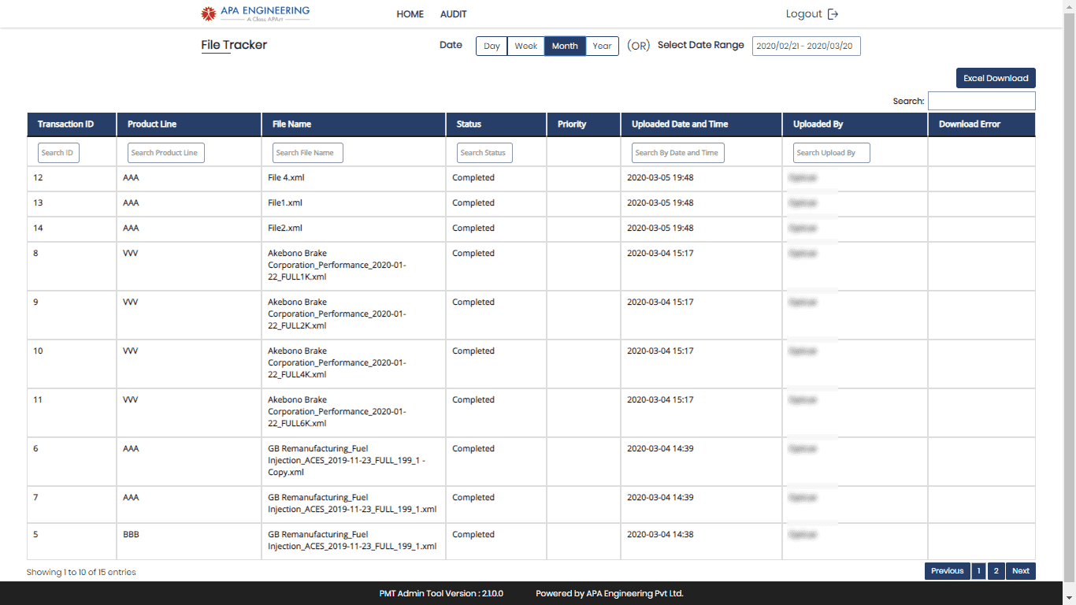Download the Excel report
The width and height of the screenshot is (1076, 605).
[x=996, y=78]
